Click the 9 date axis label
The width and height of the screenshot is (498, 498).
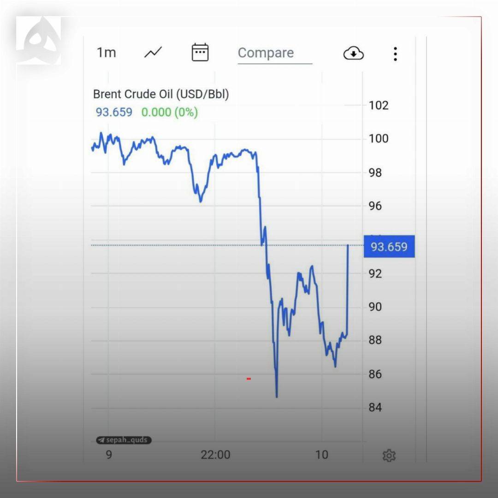pyautogui.click(x=109, y=455)
